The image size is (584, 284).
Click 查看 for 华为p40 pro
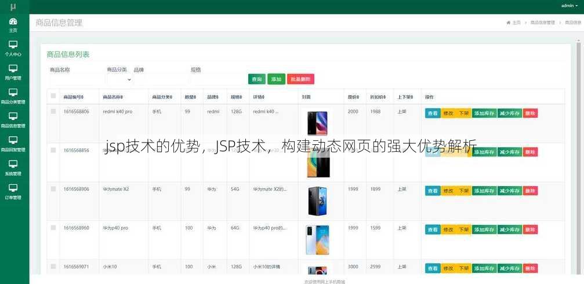click(433, 230)
